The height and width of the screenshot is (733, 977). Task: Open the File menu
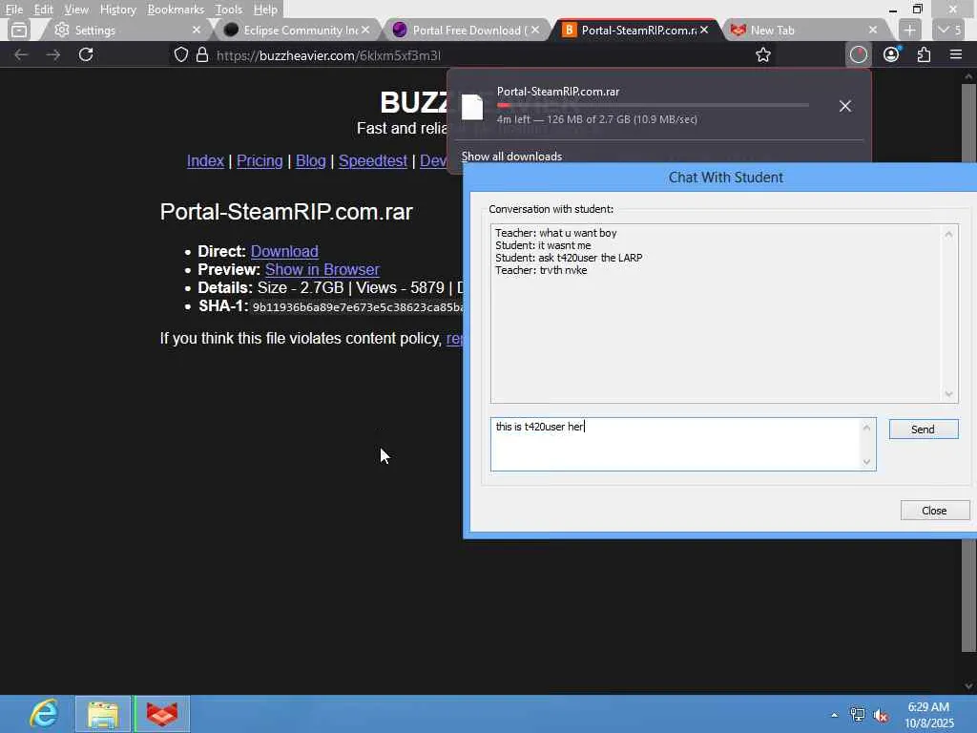13,10
